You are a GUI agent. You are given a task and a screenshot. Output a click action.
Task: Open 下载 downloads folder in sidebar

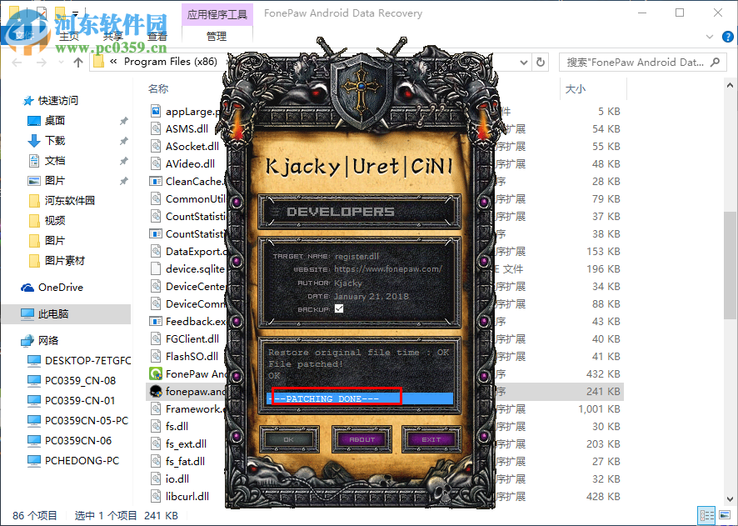click(55, 140)
